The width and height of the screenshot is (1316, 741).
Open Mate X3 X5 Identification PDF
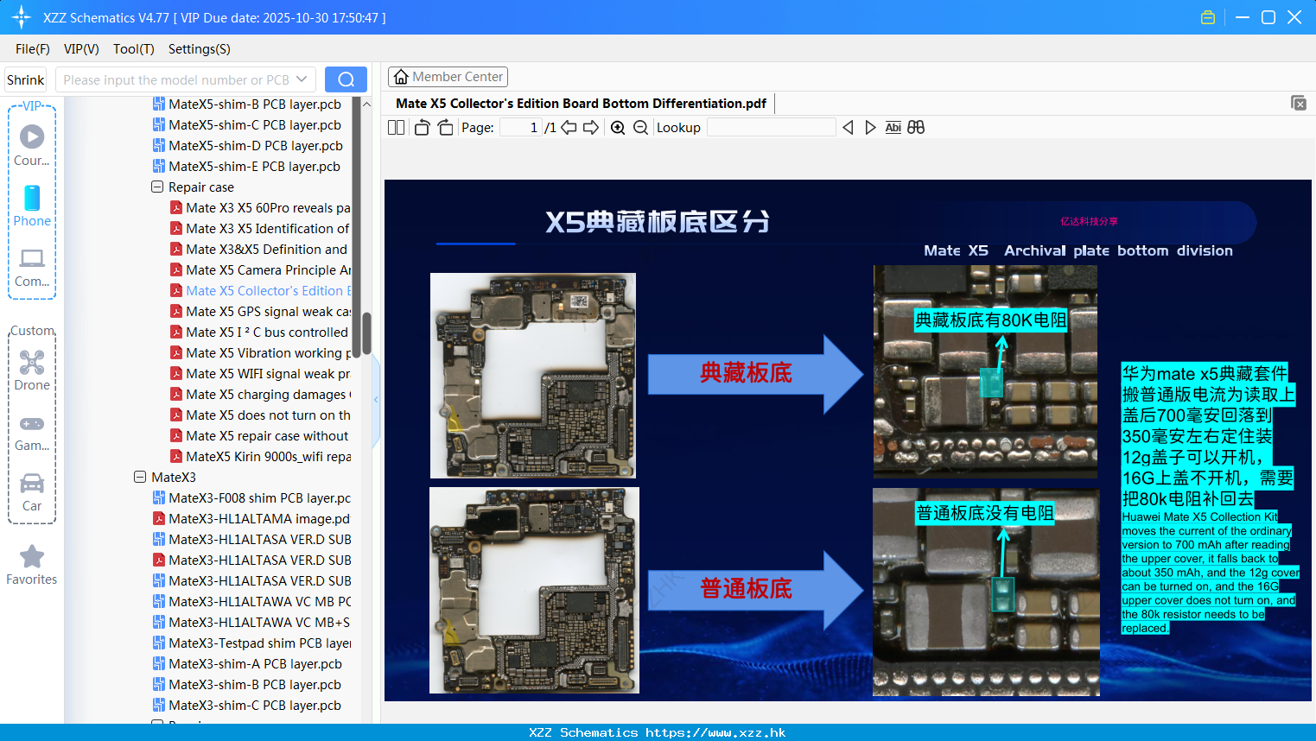tap(260, 228)
